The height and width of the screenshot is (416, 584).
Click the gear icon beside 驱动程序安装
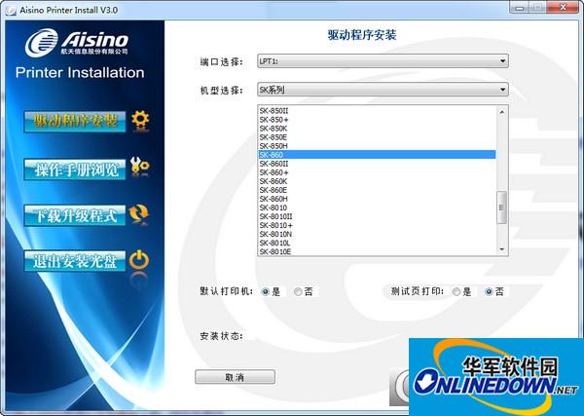pyautogui.click(x=140, y=121)
